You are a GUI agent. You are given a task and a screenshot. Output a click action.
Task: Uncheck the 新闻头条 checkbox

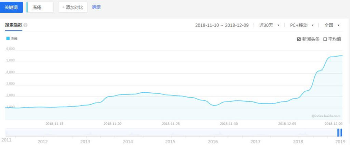(x=299, y=39)
